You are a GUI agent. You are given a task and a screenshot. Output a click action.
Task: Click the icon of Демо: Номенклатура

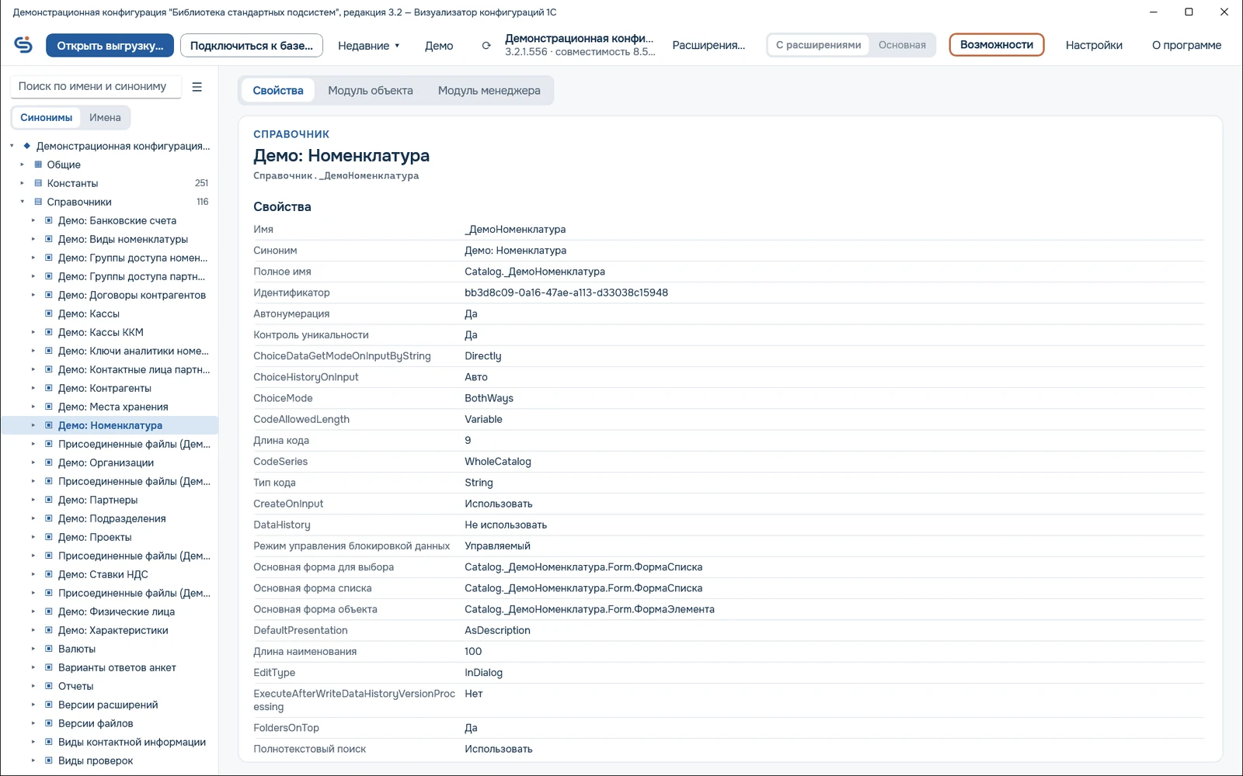point(49,425)
